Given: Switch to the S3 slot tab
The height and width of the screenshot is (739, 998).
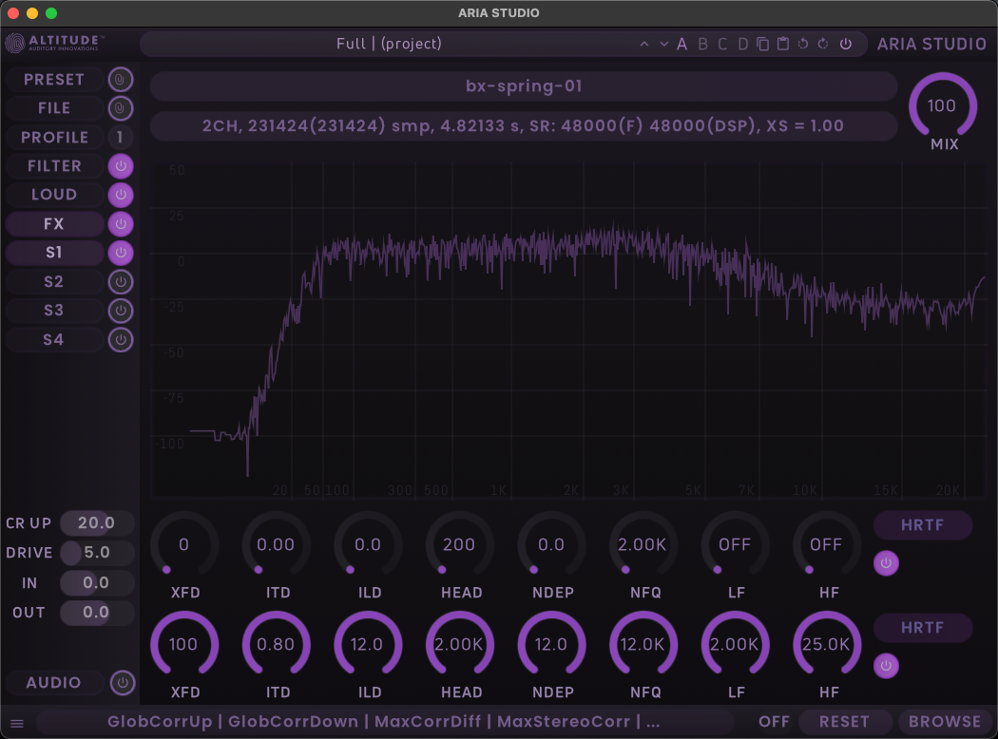Looking at the screenshot, I should coord(54,311).
